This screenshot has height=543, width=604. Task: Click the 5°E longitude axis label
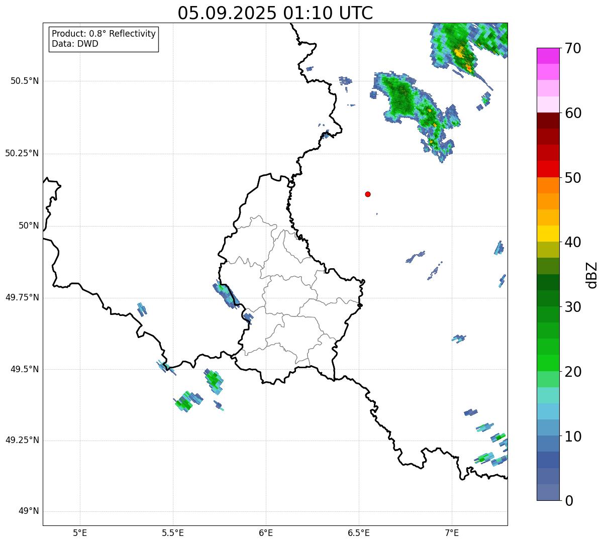click(80, 532)
